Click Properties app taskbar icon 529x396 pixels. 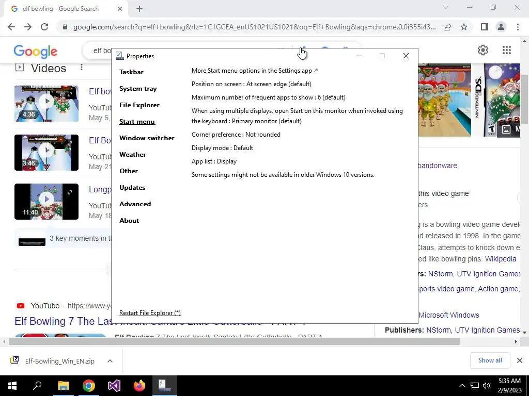coord(165,386)
